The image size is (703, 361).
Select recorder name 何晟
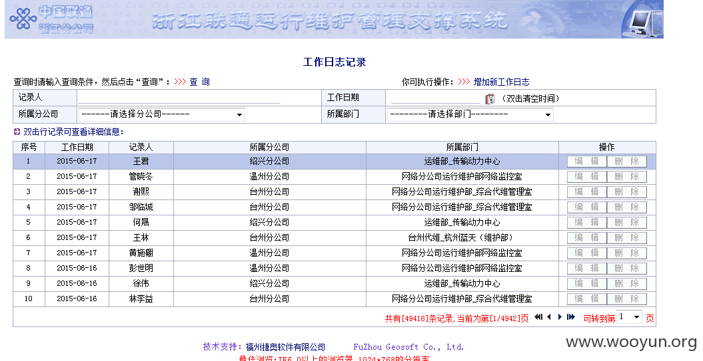[x=141, y=222]
